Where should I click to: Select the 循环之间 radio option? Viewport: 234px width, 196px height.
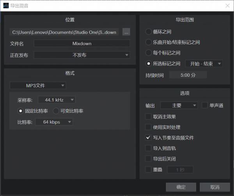coord(148,32)
